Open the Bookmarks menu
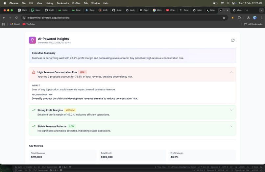The image size is (265, 172). (63, 3)
